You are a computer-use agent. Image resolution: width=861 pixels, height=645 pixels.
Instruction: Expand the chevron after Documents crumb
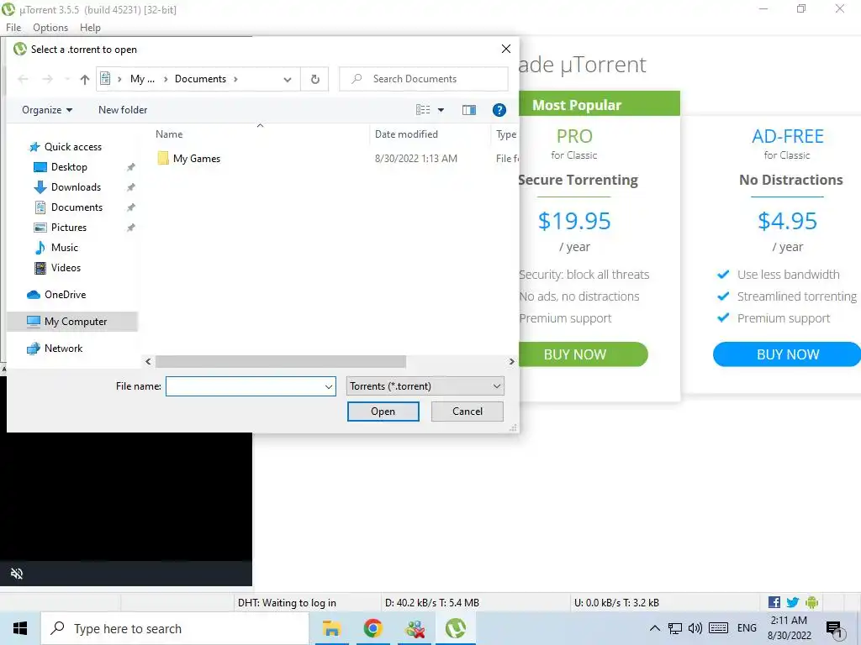[x=235, y=79]
